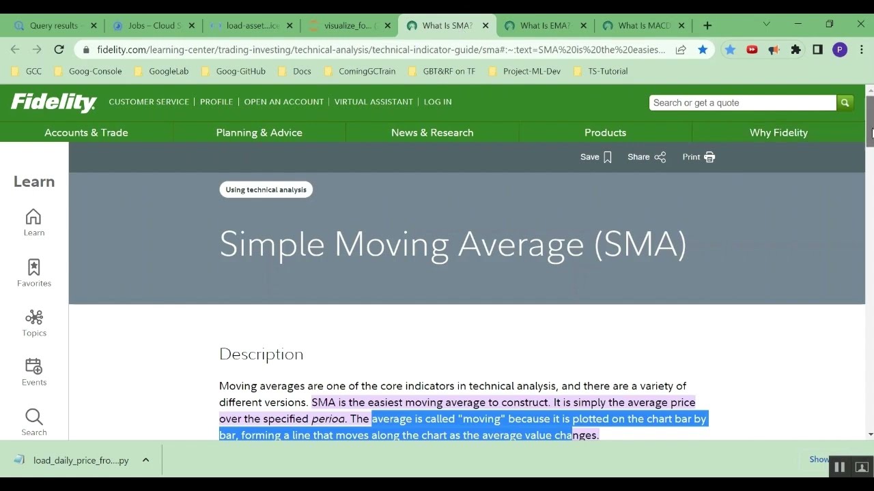Switch to What Is MACD tab
This screenshot has height=491, width=874.
tap(644, 25)
